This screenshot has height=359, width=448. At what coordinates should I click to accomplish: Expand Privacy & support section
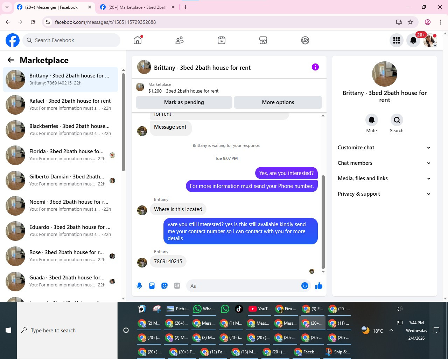pyautogui.click(x=384, y=194)
